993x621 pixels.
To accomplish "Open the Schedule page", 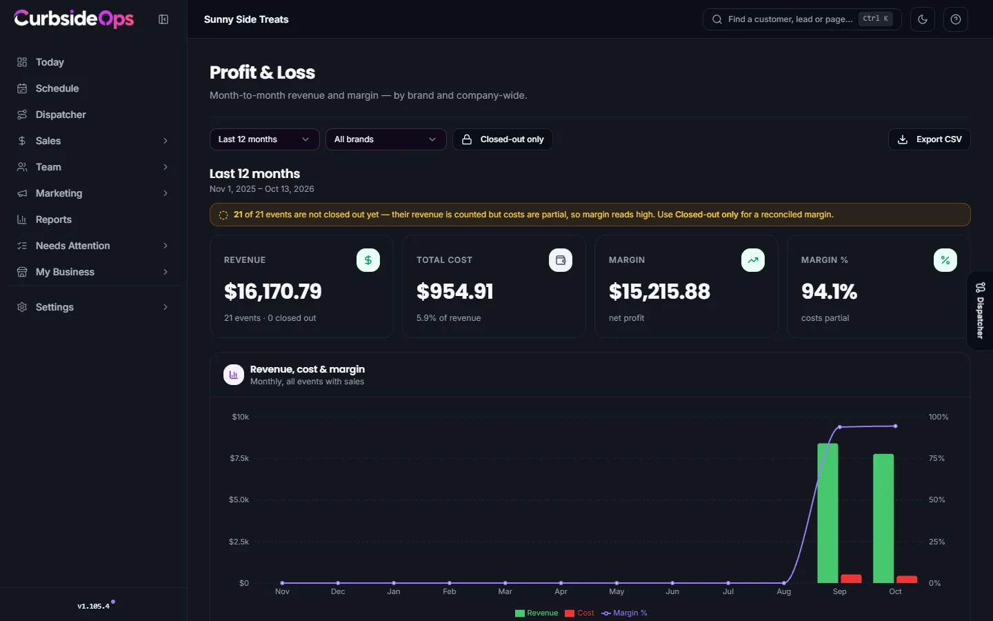I will (x=94, y=88).
